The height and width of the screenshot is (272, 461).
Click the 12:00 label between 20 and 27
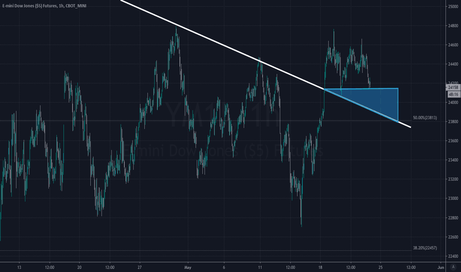(x=110, y=267)
